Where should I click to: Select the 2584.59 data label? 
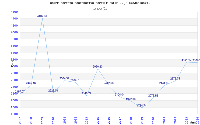[x=64, y=78]
